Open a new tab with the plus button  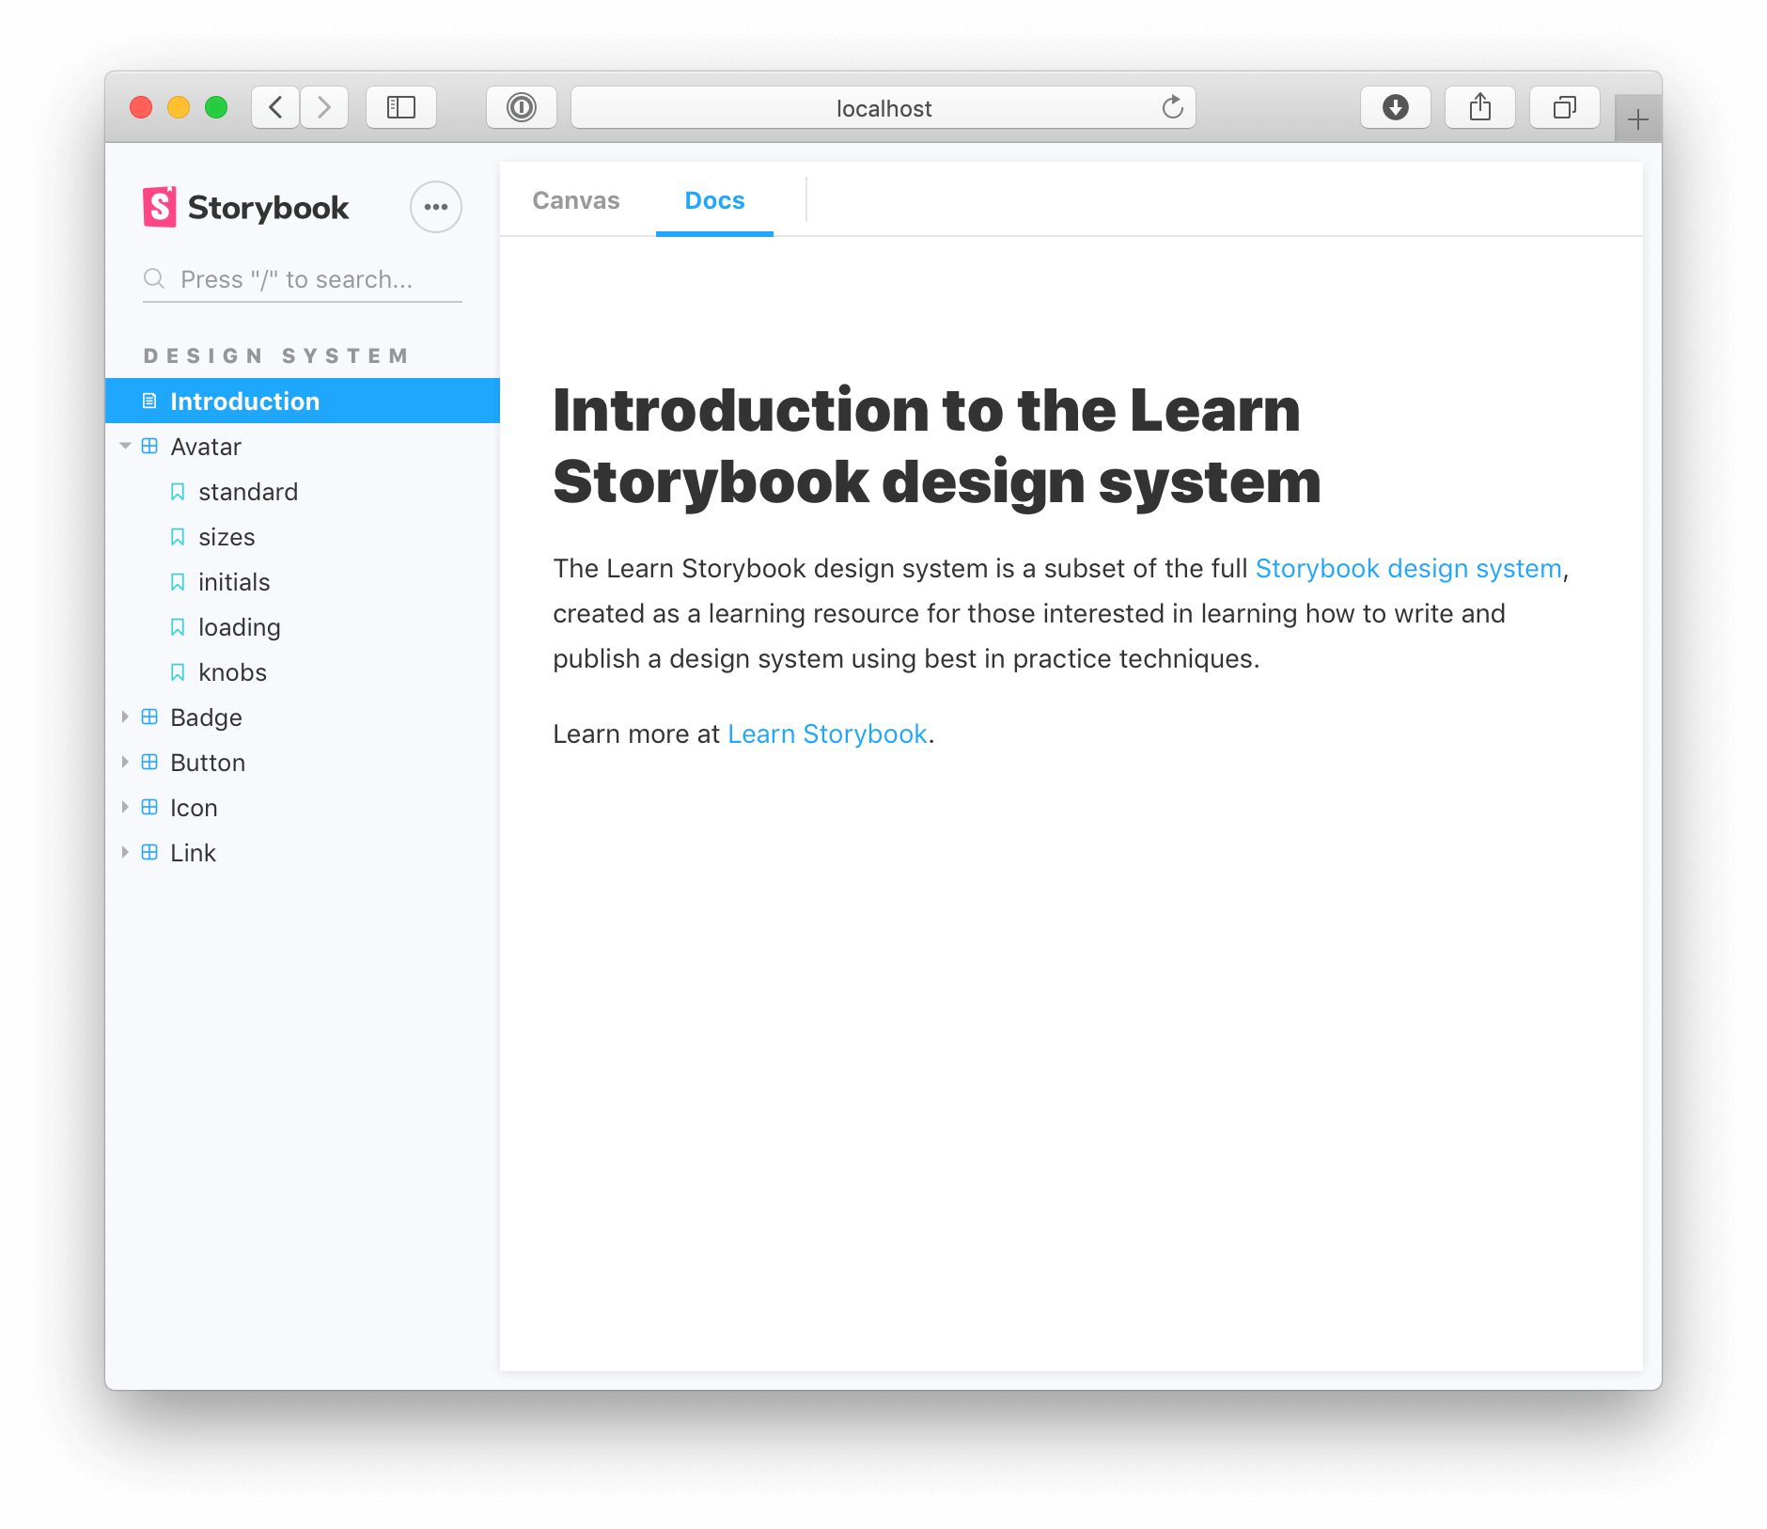click(x=1638, y=119)
